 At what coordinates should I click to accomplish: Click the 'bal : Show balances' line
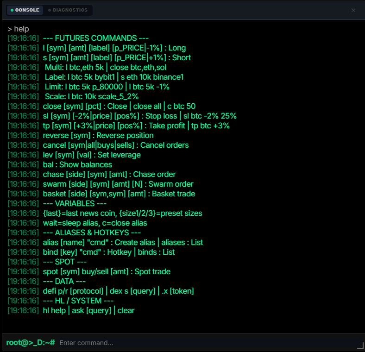click(x=60, y=164)
